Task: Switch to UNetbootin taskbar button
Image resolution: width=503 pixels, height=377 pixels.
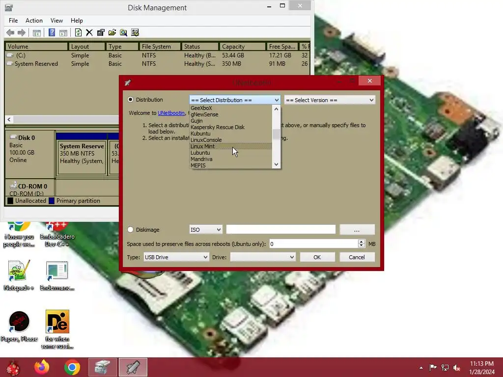Action: 133,367
